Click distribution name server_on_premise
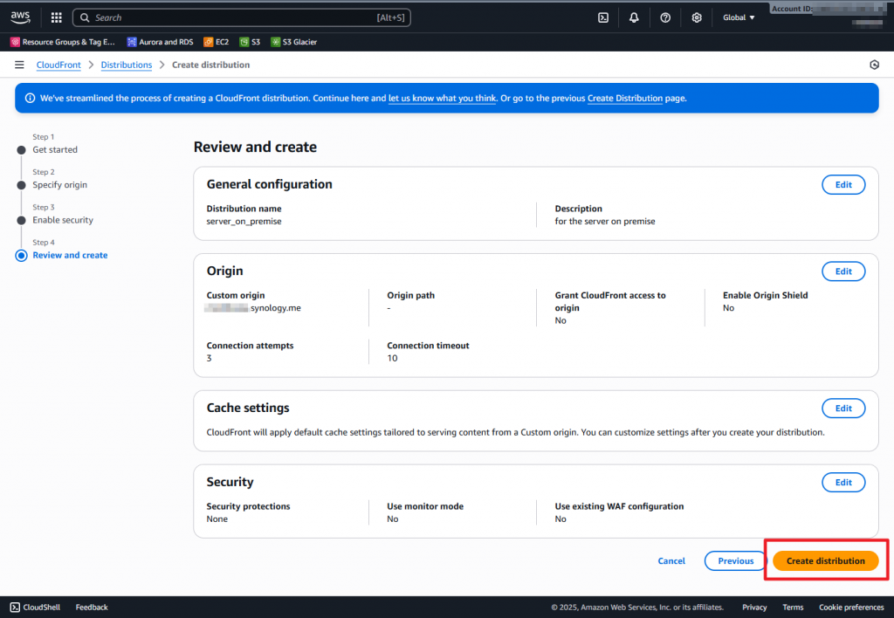Screen dimensions: 894x618 (244, 221)
